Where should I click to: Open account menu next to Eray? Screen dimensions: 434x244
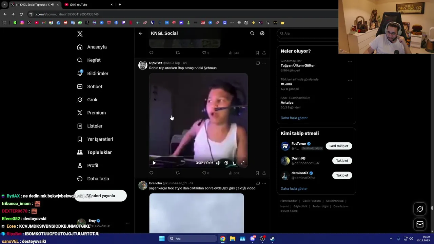pyautogui.click(x=128, y=223)
